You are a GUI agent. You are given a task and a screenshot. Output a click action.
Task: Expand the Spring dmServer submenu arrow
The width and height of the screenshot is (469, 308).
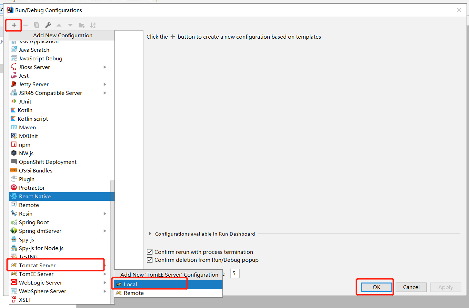coord(105,231)
